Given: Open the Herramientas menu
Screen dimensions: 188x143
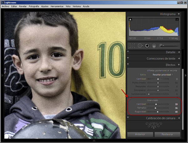Looking at the screenshot, I should (57, 6).
